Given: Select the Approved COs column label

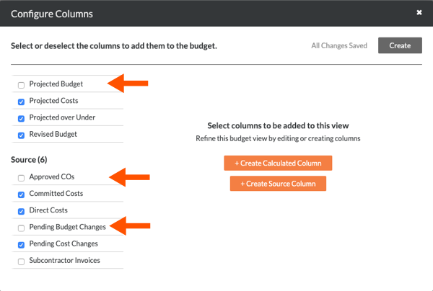Looking at the screenshot, I should point(52,176).
